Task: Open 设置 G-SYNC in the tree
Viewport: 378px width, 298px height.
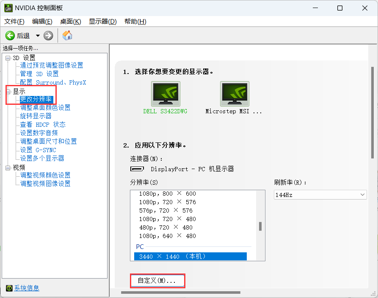Action: tap(38, 150)
